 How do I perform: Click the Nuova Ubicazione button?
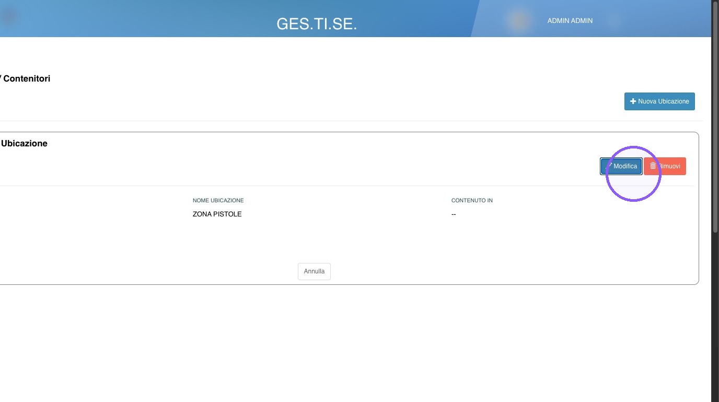659,101
